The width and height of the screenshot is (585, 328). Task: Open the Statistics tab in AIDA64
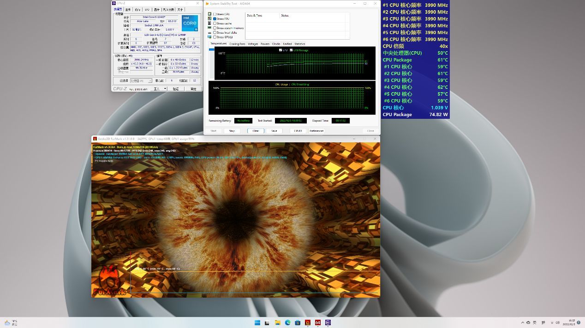pos(299,44)
